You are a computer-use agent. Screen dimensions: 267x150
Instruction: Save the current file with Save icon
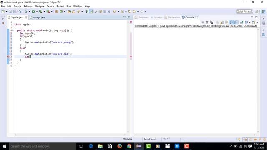tap(10, 12)
